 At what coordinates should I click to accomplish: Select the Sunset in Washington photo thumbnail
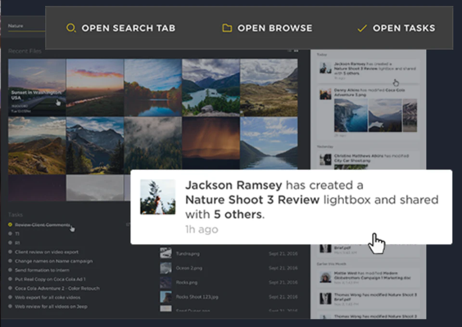pyautogui.click(x=37, y=87)
